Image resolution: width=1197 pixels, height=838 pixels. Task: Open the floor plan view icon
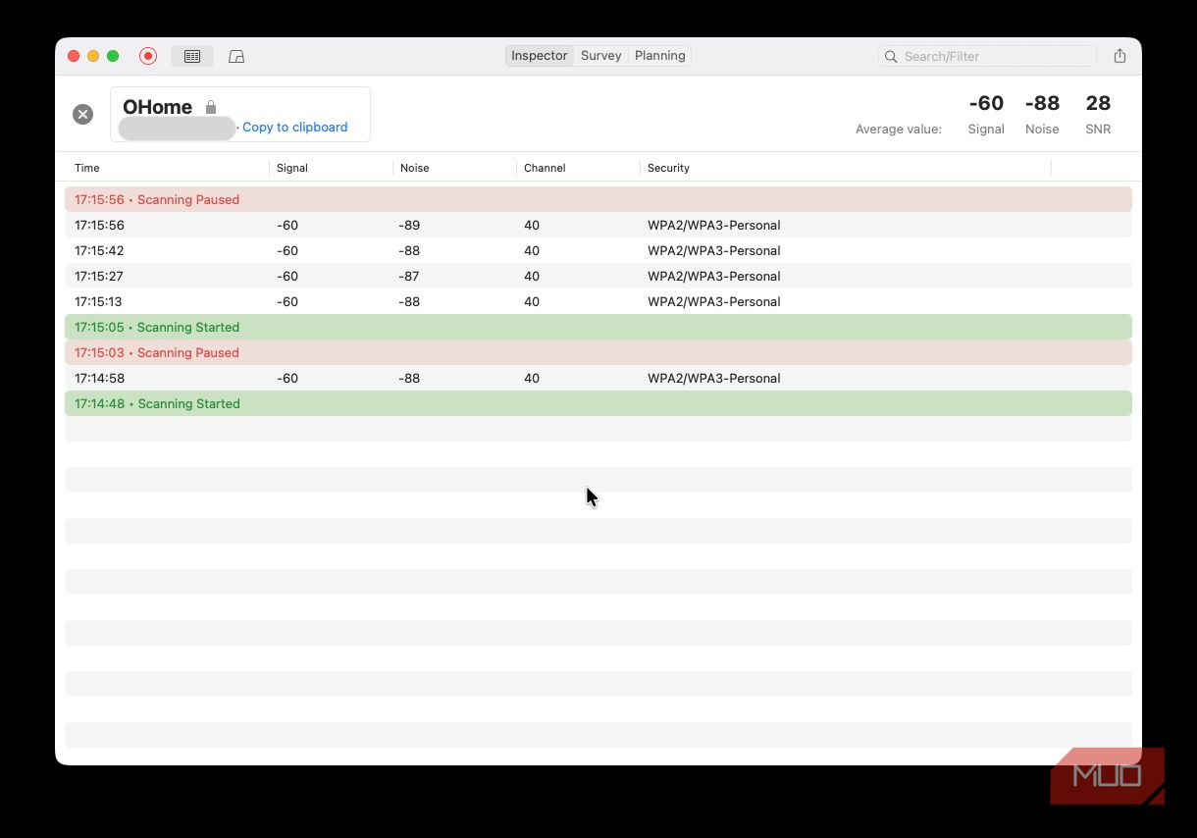(236, 56)
